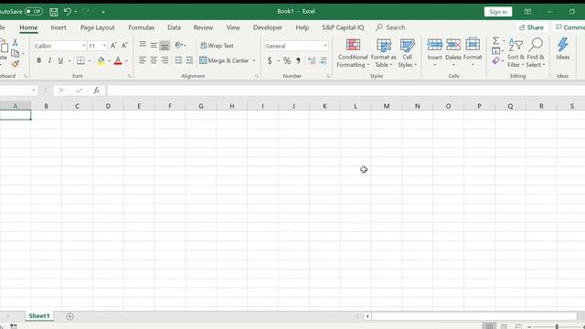Toggle the AutoSave switch

click(34, 12)
